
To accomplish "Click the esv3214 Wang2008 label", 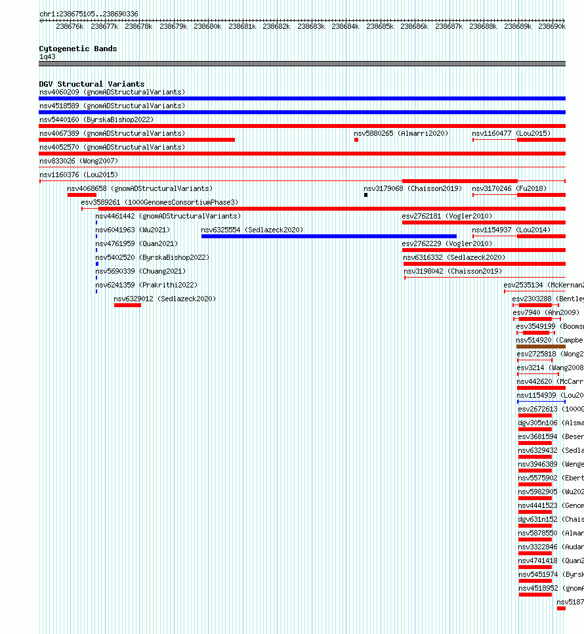I will (x=551, y=367).
